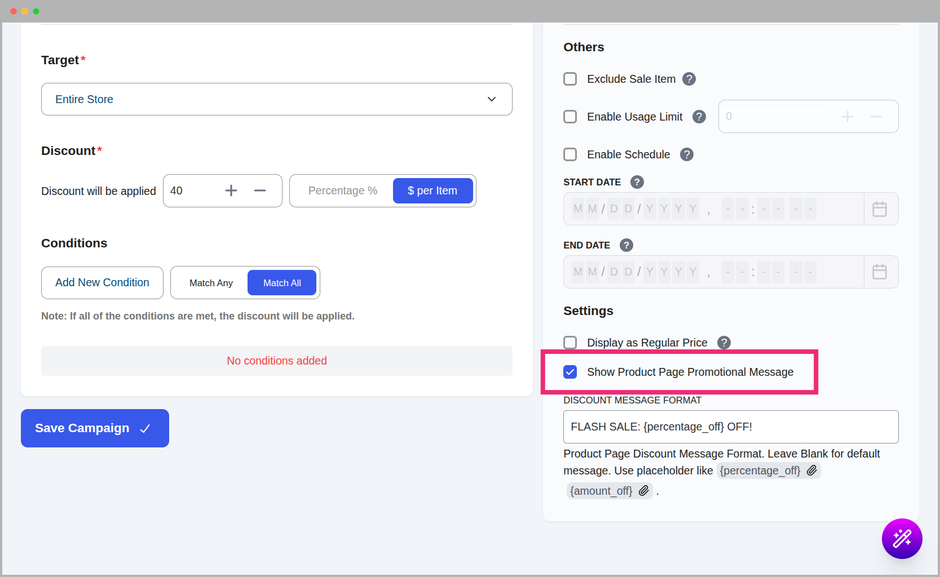
Task: Click the Discount Message Format text field
Action: pos(730,427)
